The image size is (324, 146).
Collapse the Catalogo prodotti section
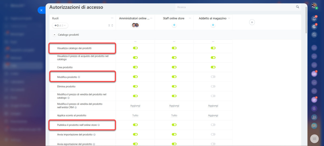54,35
